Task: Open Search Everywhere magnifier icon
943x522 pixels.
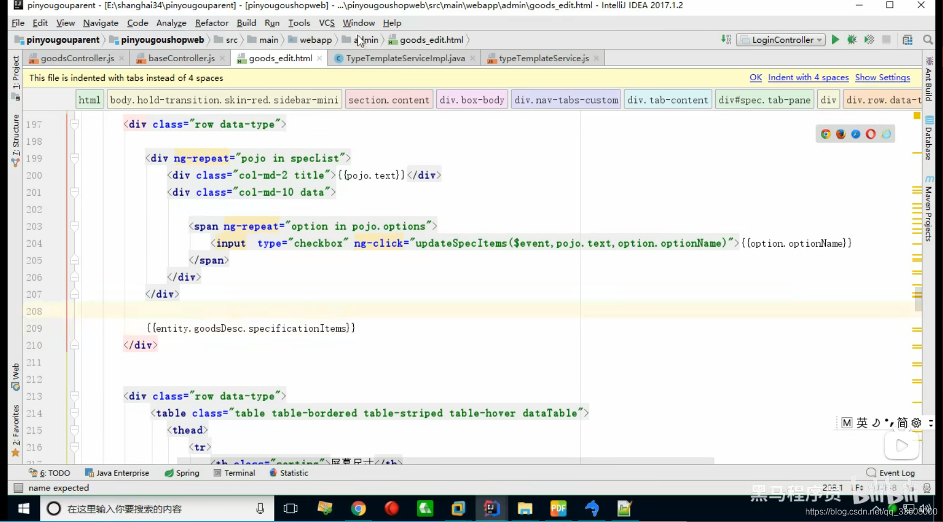Action: click(928, 40)
